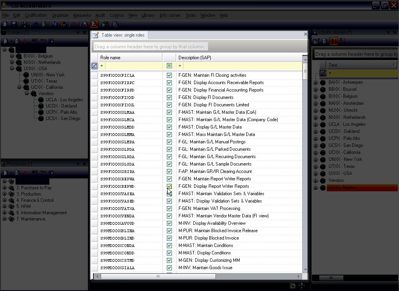
Task: Close the Table view: single roles window
Action: (305, 34)
